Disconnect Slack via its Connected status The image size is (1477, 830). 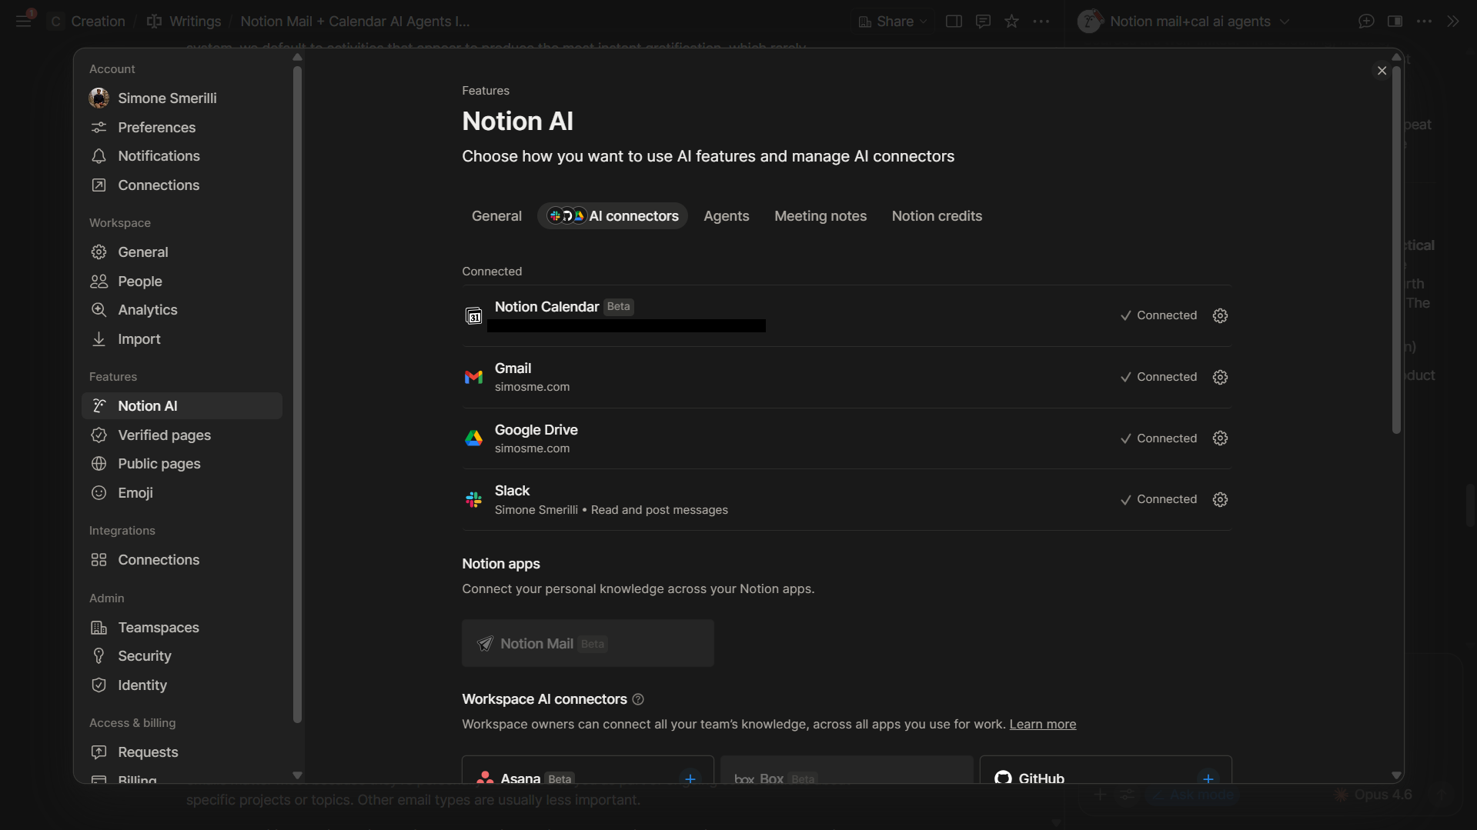1159,499
